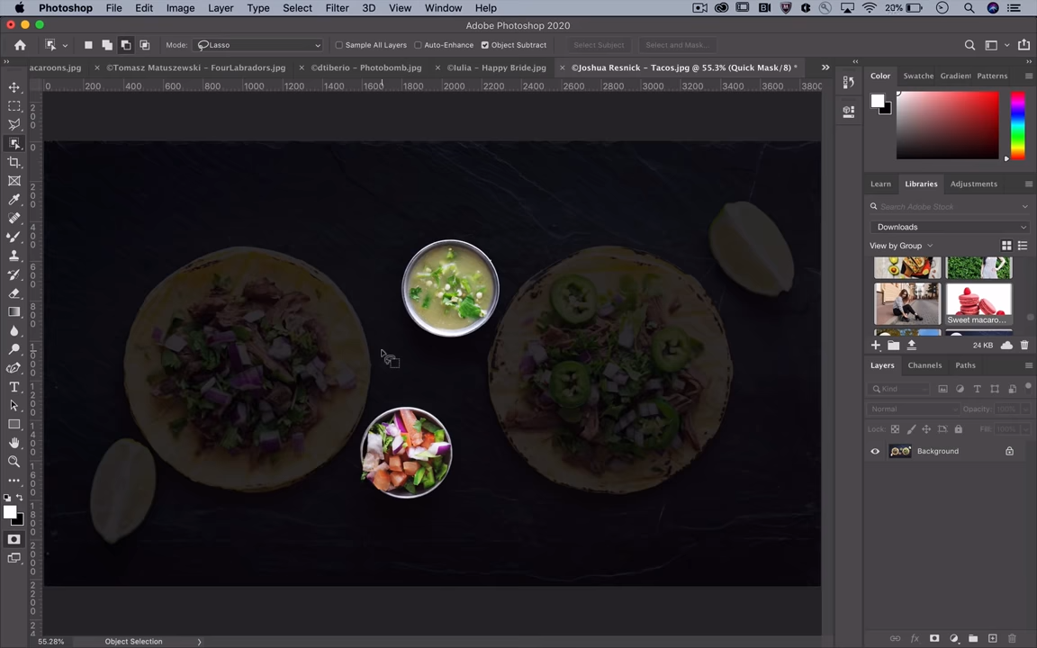Expand the Downloads library dropdown
Screen dimensions: 1037x648
pos(951,227)
